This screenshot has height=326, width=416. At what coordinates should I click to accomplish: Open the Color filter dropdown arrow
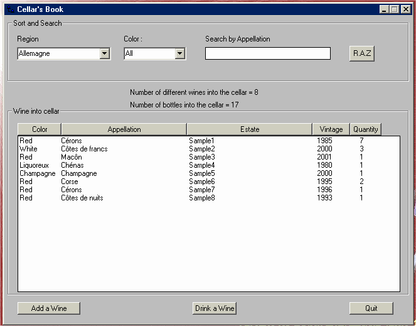pos(180,54)
